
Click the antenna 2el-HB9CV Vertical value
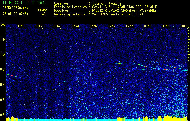118,14
